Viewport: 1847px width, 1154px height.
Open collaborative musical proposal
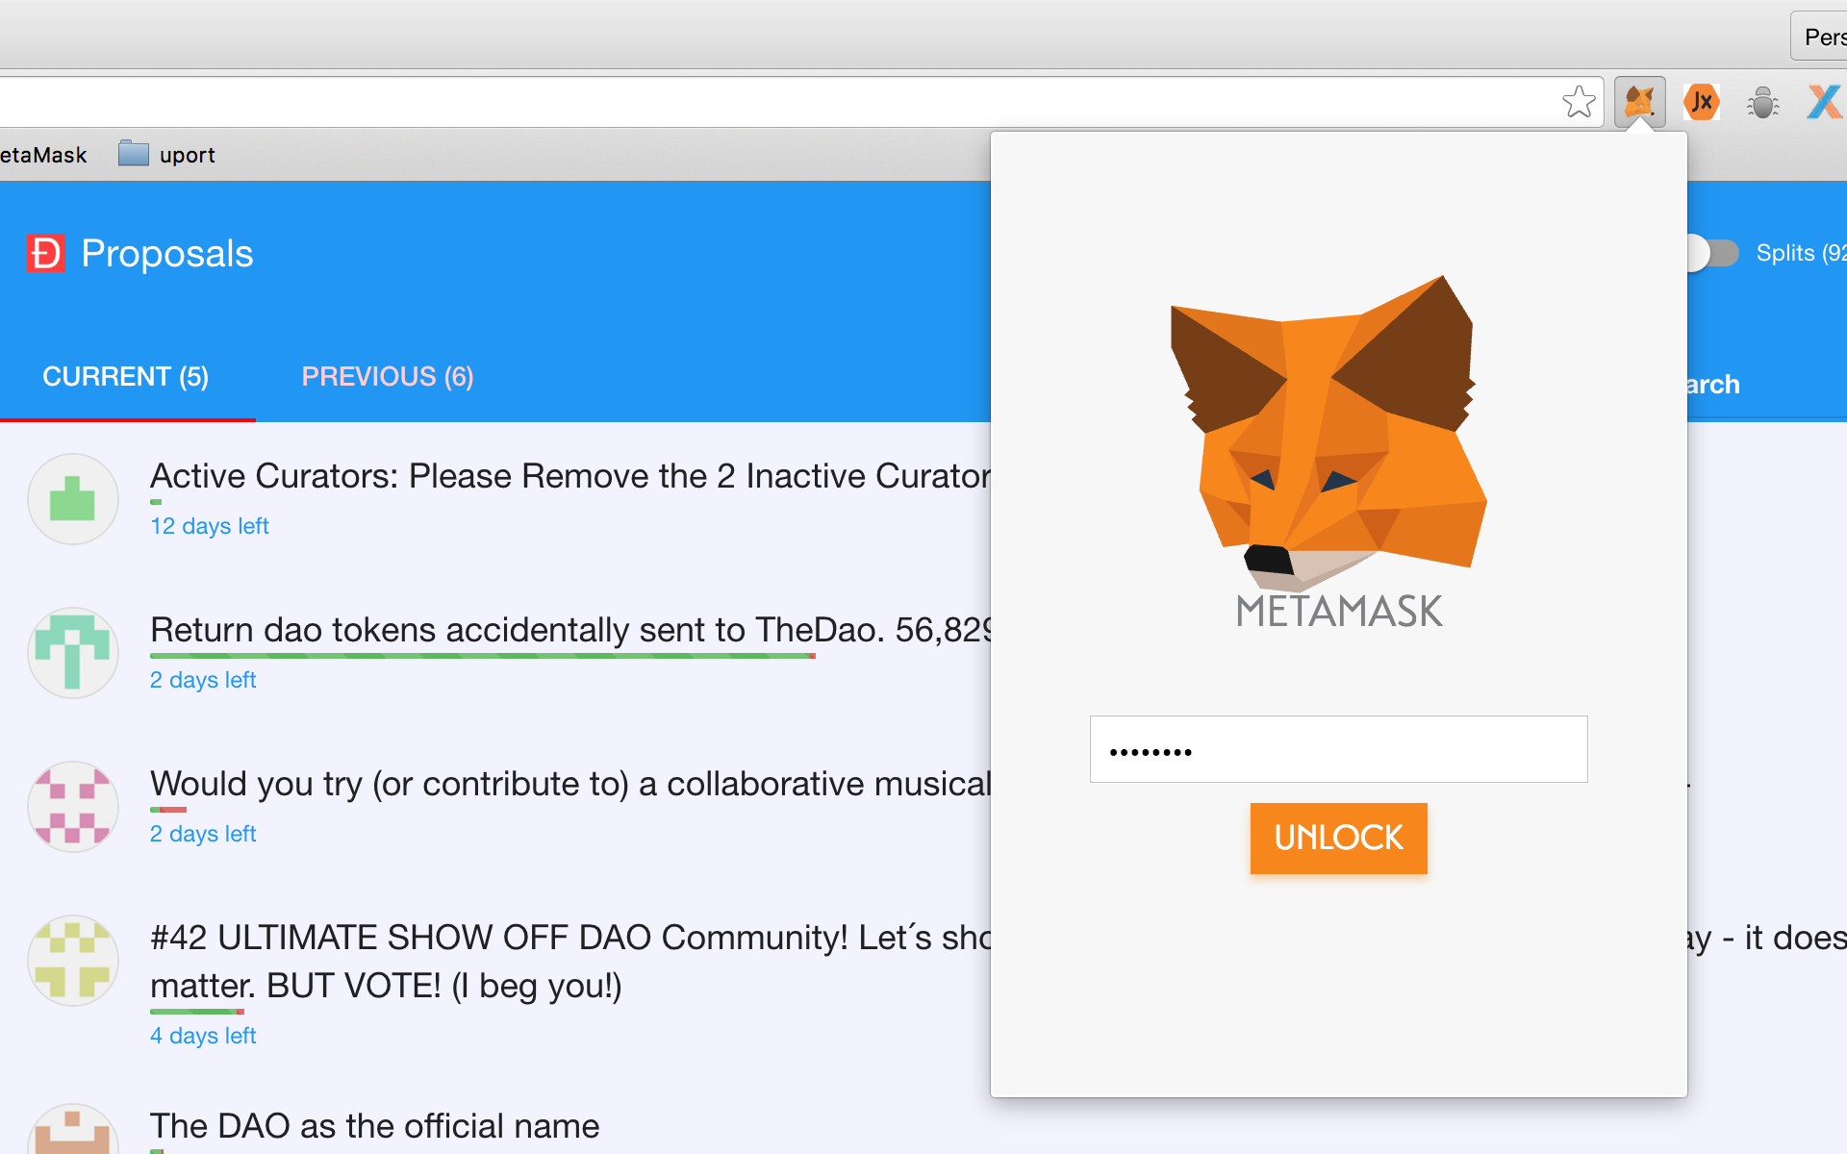point(570,784)
